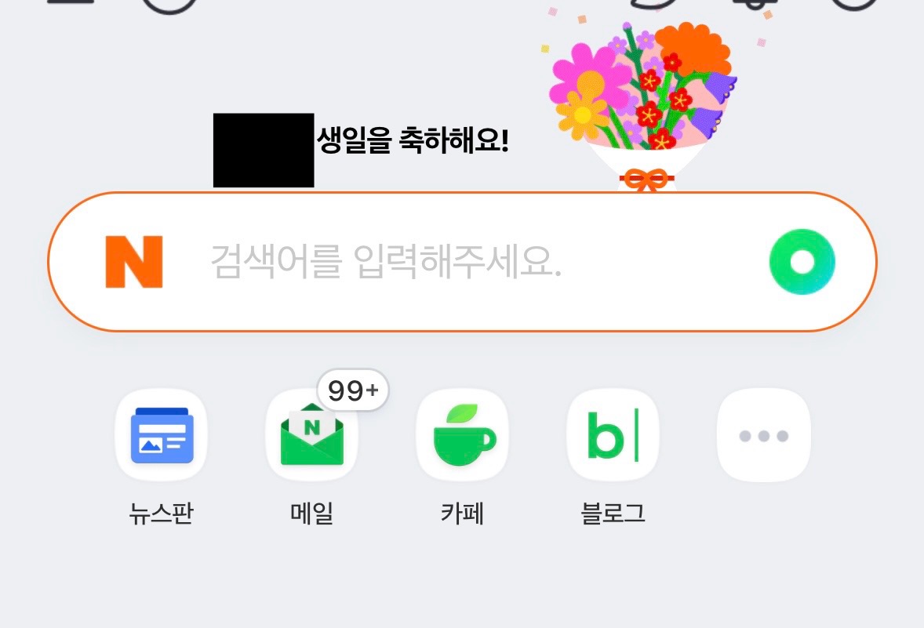This screenshot has height=628, width=924.
Task: Open the cropped hamburger menu at top-left
Action: [x=71, y=2]
